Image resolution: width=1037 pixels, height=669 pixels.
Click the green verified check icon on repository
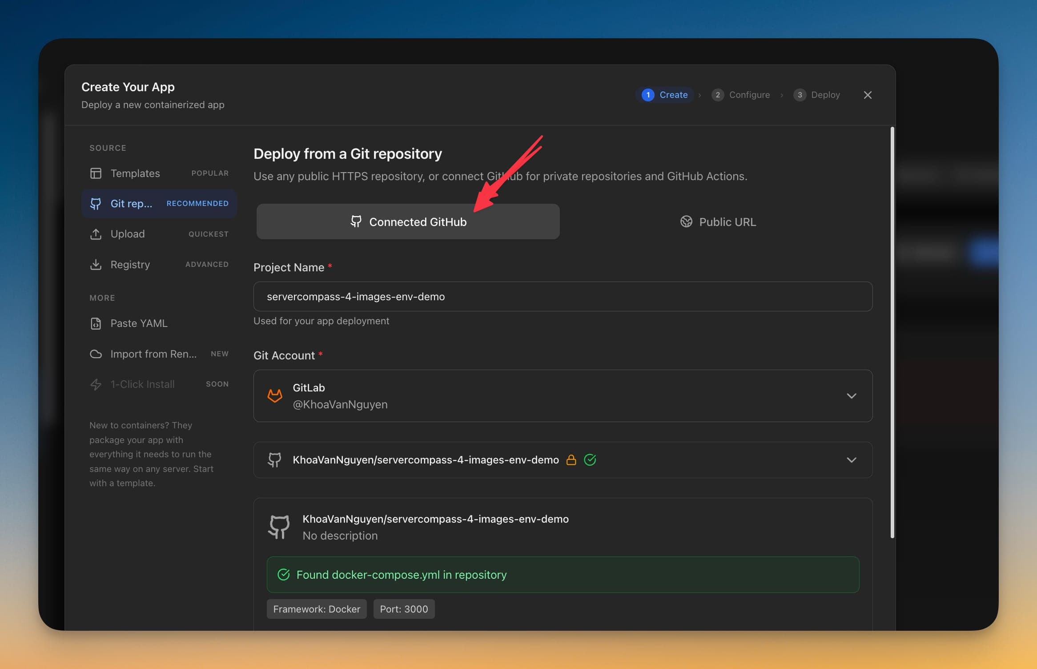[x=590, y=460]
